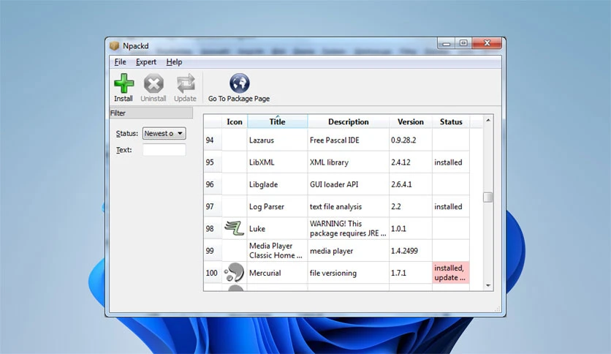Image resolution: width=611 pixels, height=354 pixels.
Task: Select the Media Player Classic Home title cell
Action: (278, 251)
